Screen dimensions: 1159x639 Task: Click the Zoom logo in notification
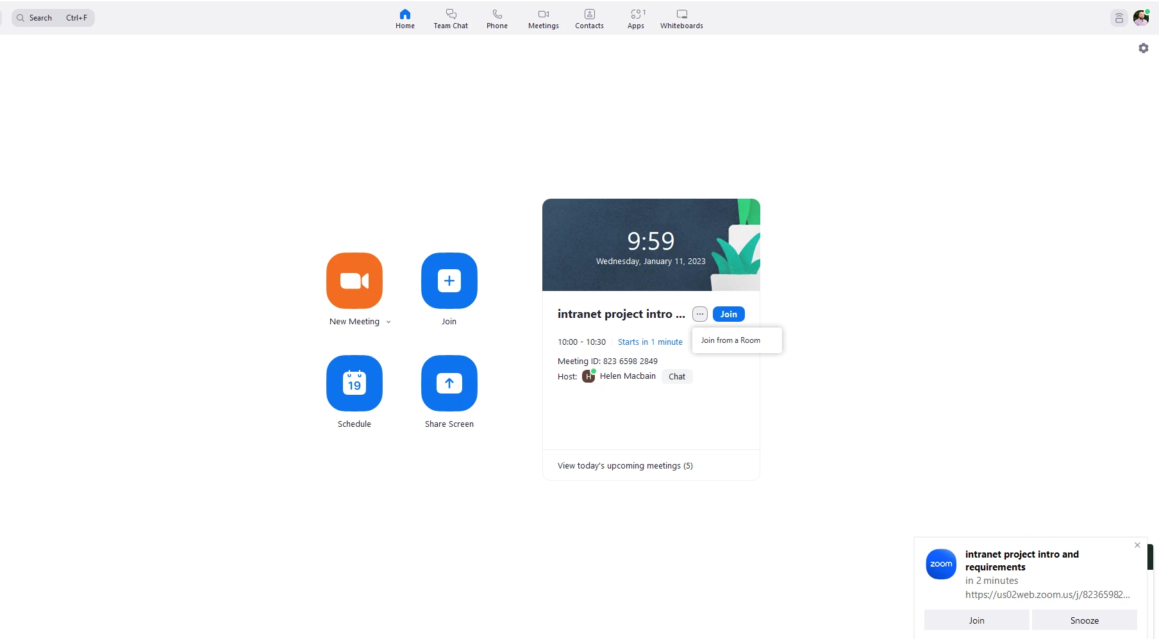point(941,564)
